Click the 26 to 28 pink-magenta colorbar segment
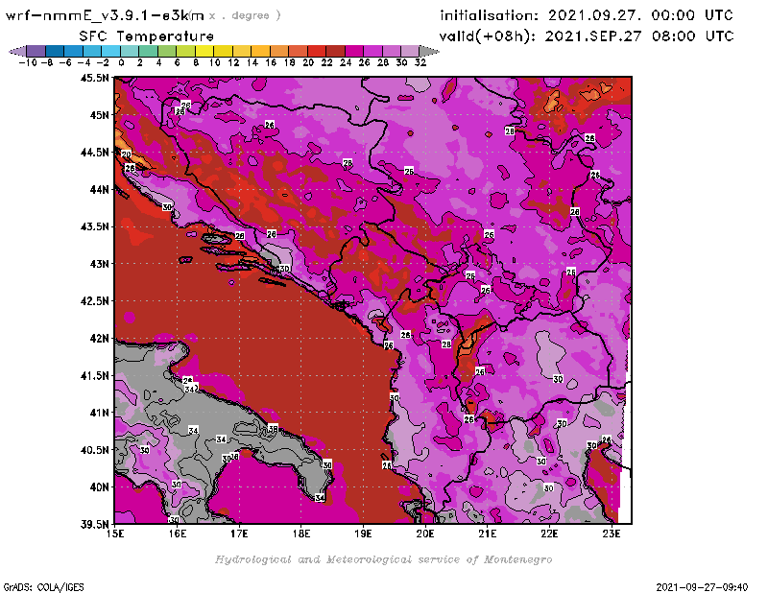This screenshot has width=768, height=593. (x=373, y=51)
